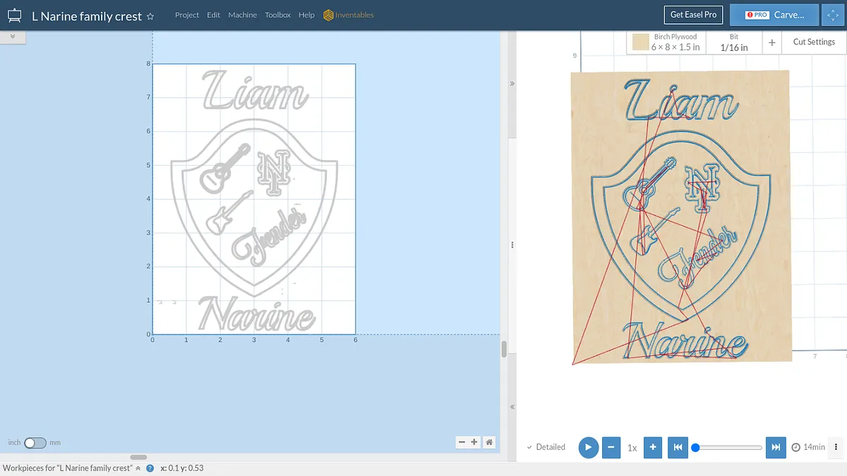Decrease simulation speed with the minus button

coord(611,447)
